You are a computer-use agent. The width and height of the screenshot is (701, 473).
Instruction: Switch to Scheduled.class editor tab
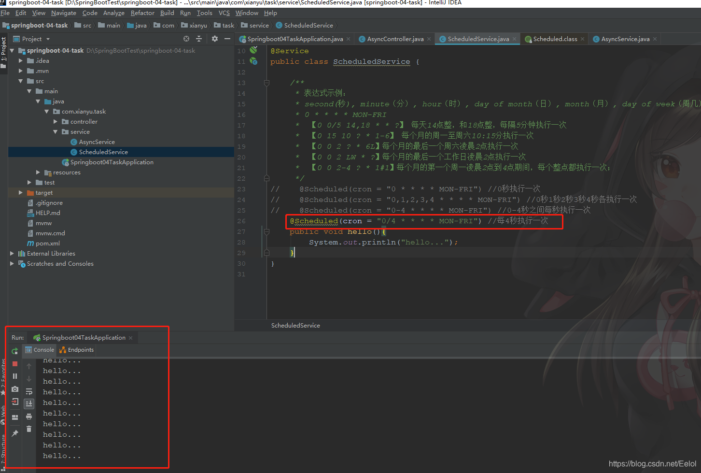[555, 39]
